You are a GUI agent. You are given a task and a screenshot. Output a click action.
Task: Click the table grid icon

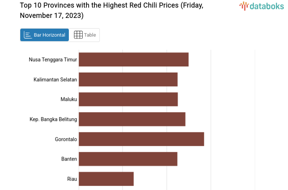tap(78, 35)
